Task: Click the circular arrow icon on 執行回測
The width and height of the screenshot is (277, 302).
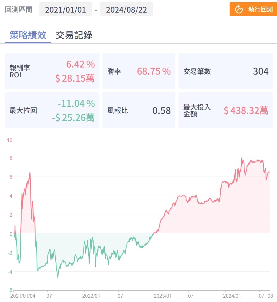Action: [x=239, y=9]
